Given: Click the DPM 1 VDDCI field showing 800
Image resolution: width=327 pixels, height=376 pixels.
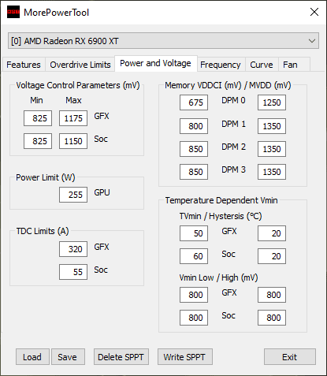Looking at the screenshot, I should (194, 126).
